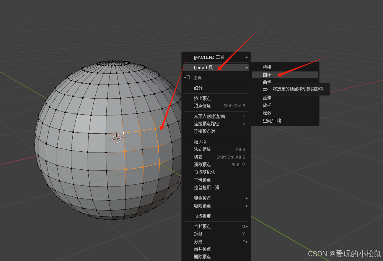
Task: Choose 平滑顶点 menu entry
Action: tap(216, 180)
